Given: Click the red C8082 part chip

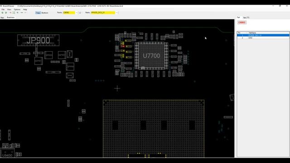Looking at the screenshot, I should [x=242, y=22].
